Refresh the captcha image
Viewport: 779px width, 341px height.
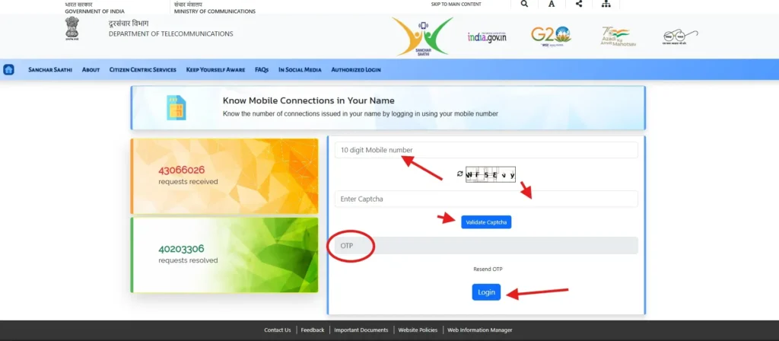click(460, 174)
